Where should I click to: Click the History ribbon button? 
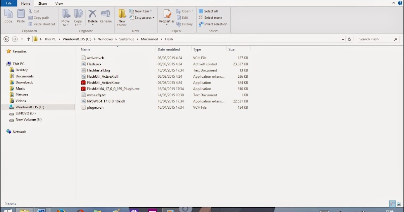185,24
